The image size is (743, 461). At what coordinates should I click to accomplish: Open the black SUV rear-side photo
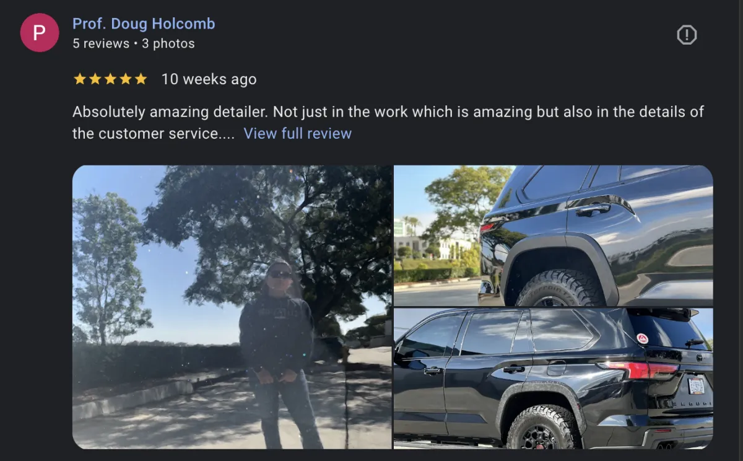(x=554, y=379)
